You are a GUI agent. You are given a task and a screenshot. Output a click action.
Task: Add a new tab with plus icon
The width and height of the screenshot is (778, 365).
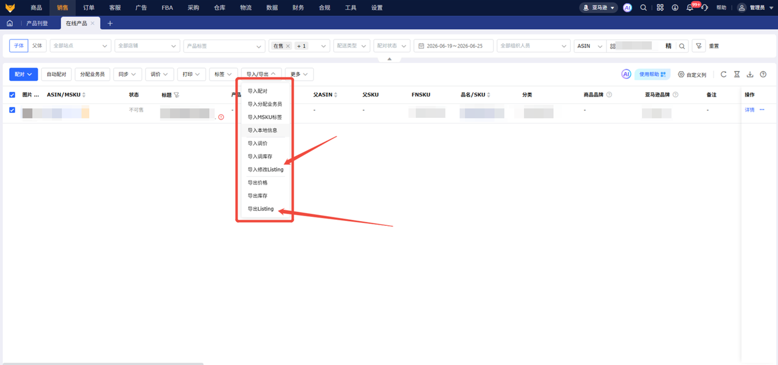click(110, 23)
